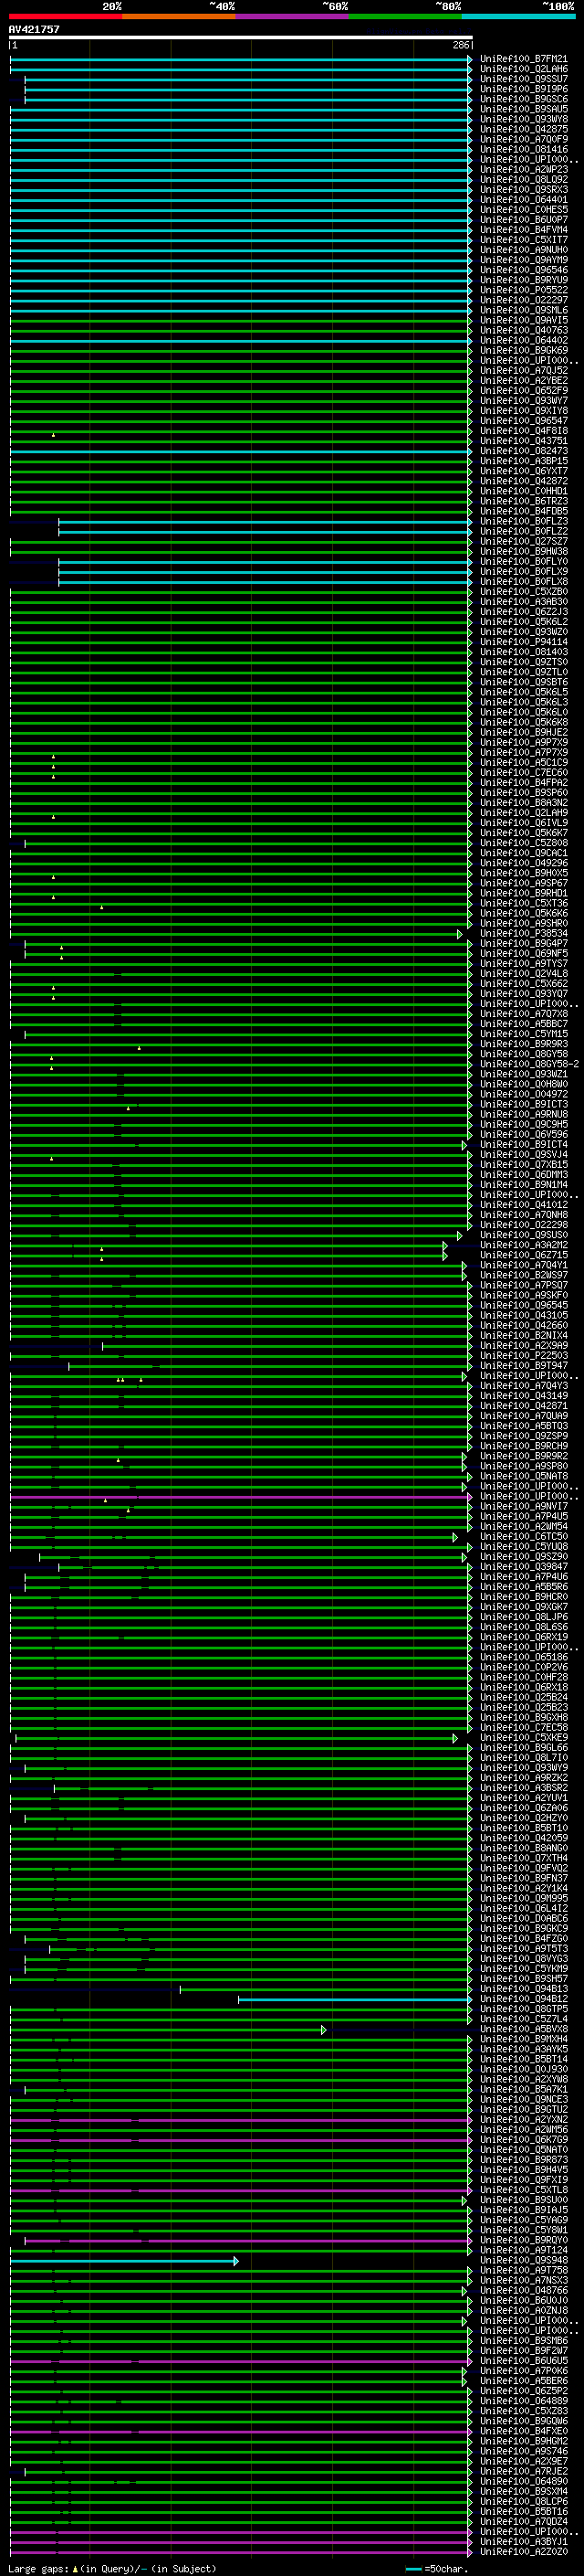584x2576 pixels.
Task: Open hit UniRef100_Q8GY58-2
Action: pyautogui.click(x=529, y=1064)
